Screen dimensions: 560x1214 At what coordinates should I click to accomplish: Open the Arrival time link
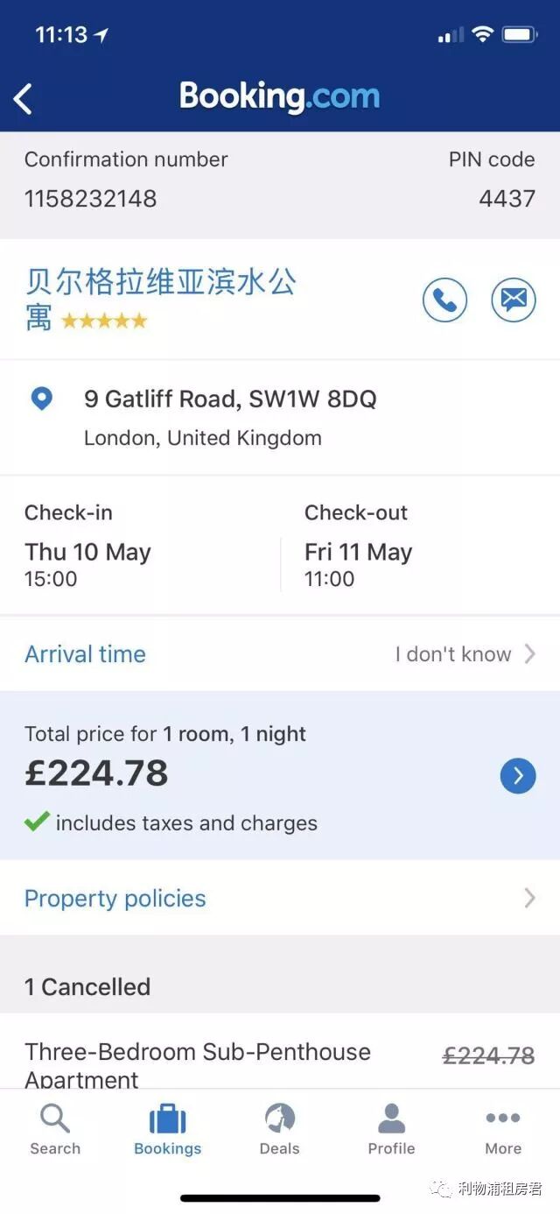[85, 653]
